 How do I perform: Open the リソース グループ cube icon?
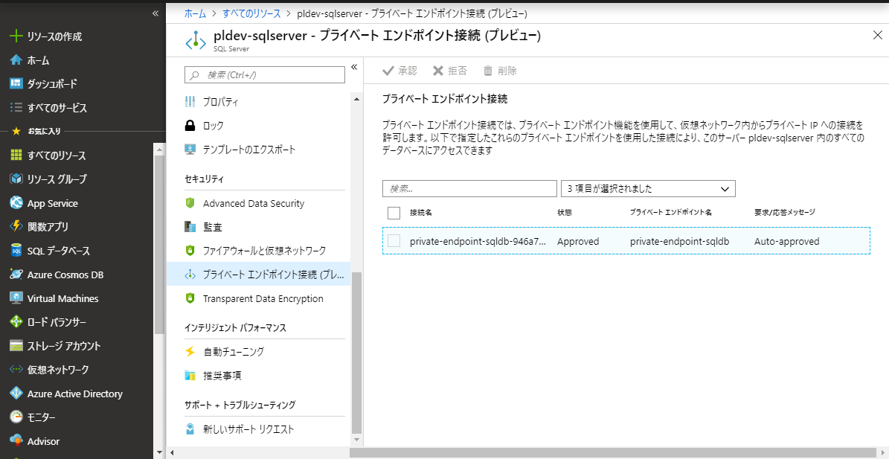16,179
